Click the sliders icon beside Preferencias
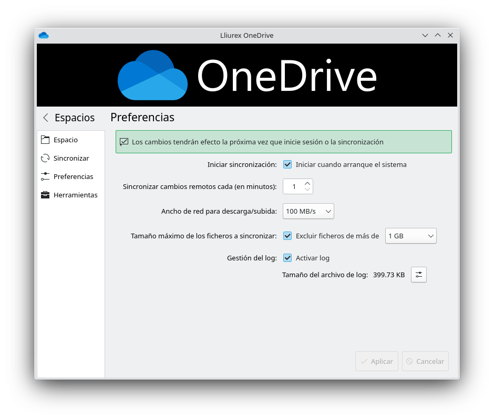494x420 pixels. pos(45,177)
